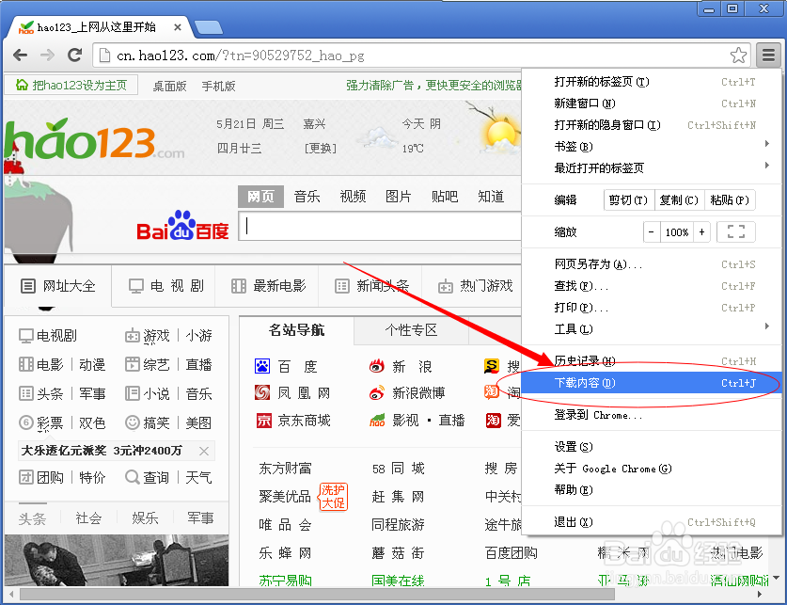Click the 电视剧 monitor icon in sidebar
The image size is (787, 605).
[25, 335]
